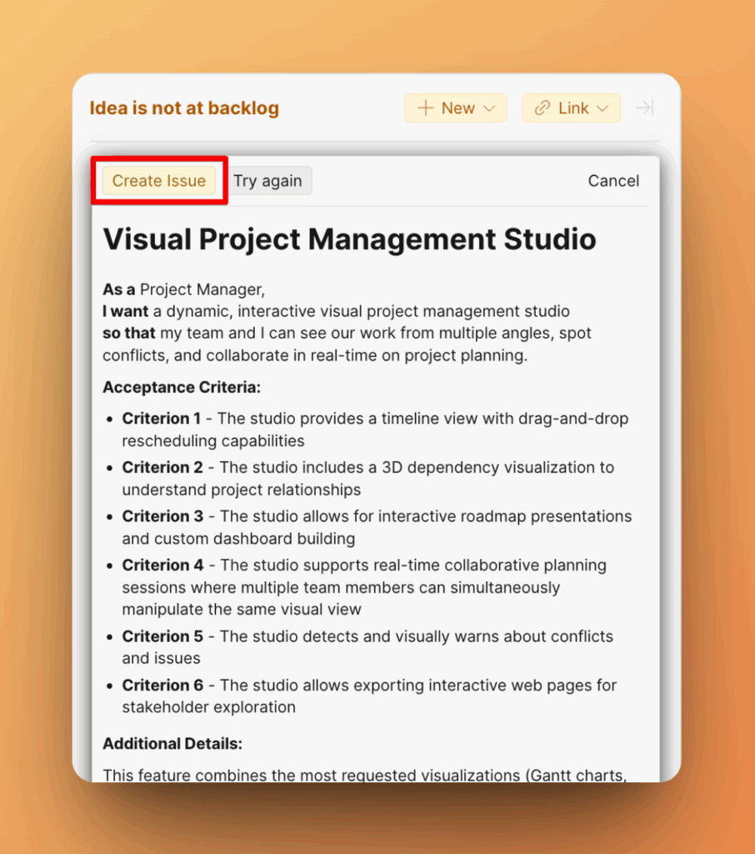Image resolution: width=755 pixels, height=854 pixels.
Task: Select the 'I want' description line
Action: (336, 311)
